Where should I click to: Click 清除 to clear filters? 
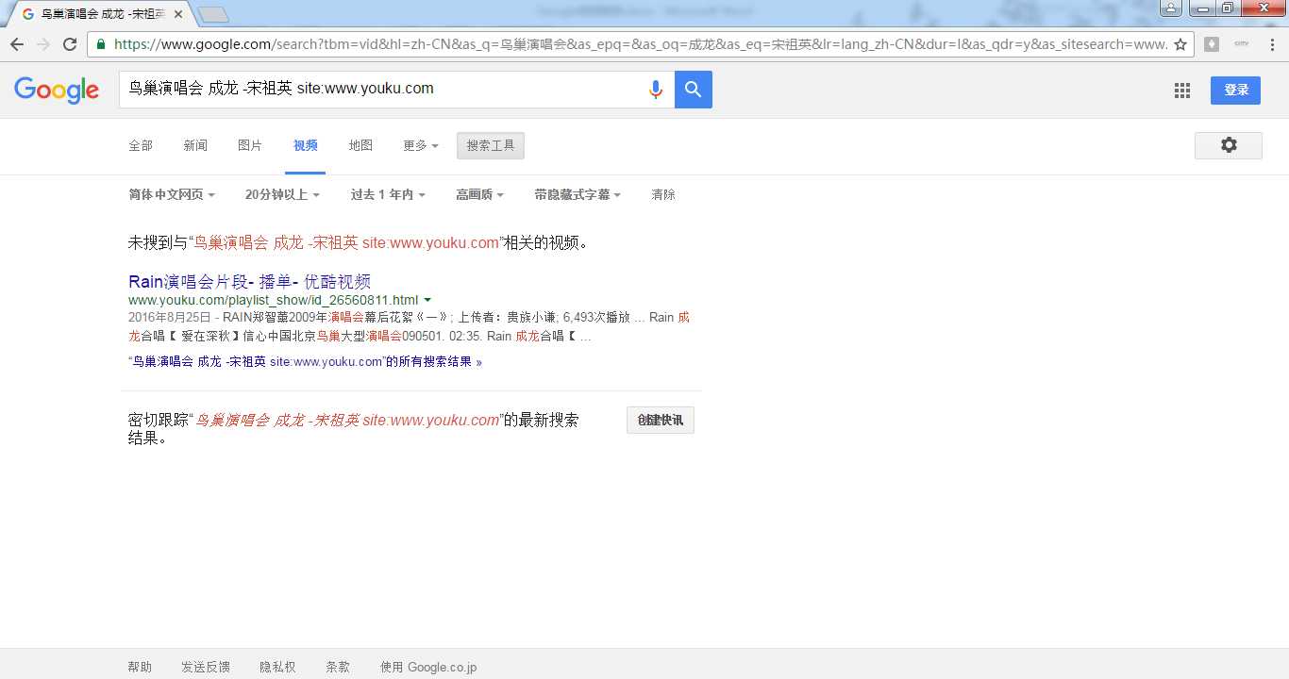pyautogui.click(x=663, y=194)
